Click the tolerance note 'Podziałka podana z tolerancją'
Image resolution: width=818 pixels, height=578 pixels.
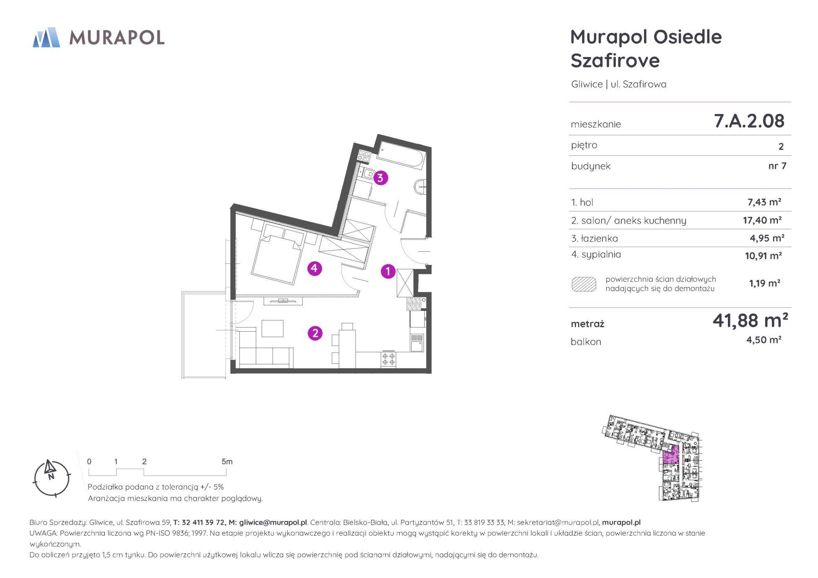156,487
